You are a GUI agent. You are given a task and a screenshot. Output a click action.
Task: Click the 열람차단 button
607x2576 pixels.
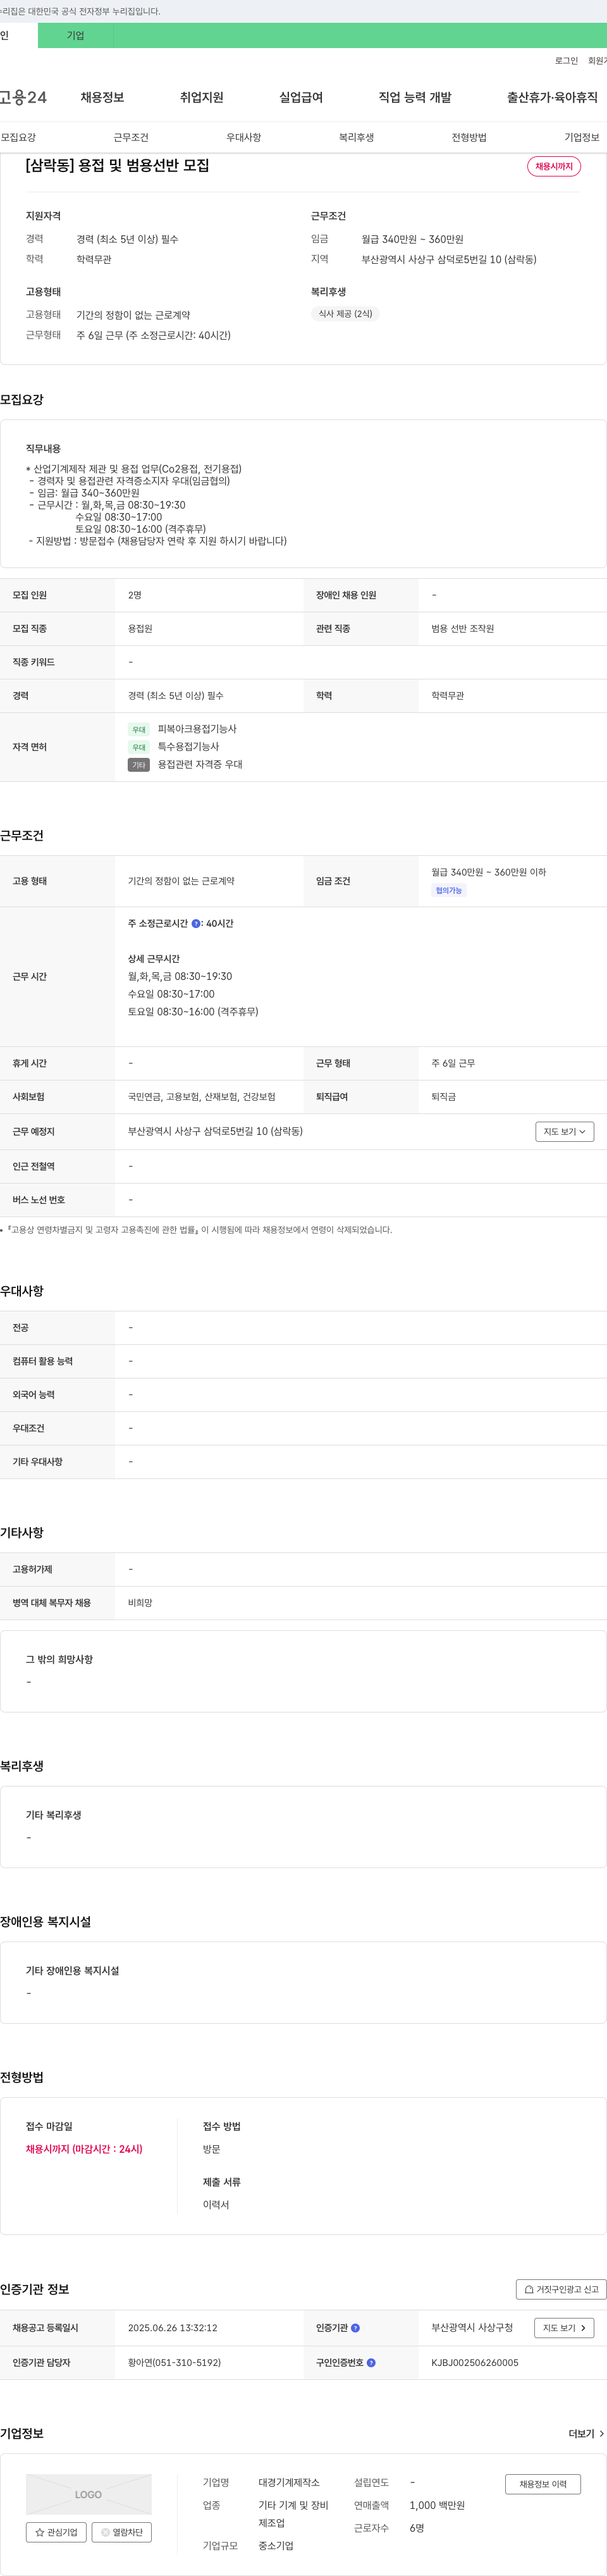122,2532
